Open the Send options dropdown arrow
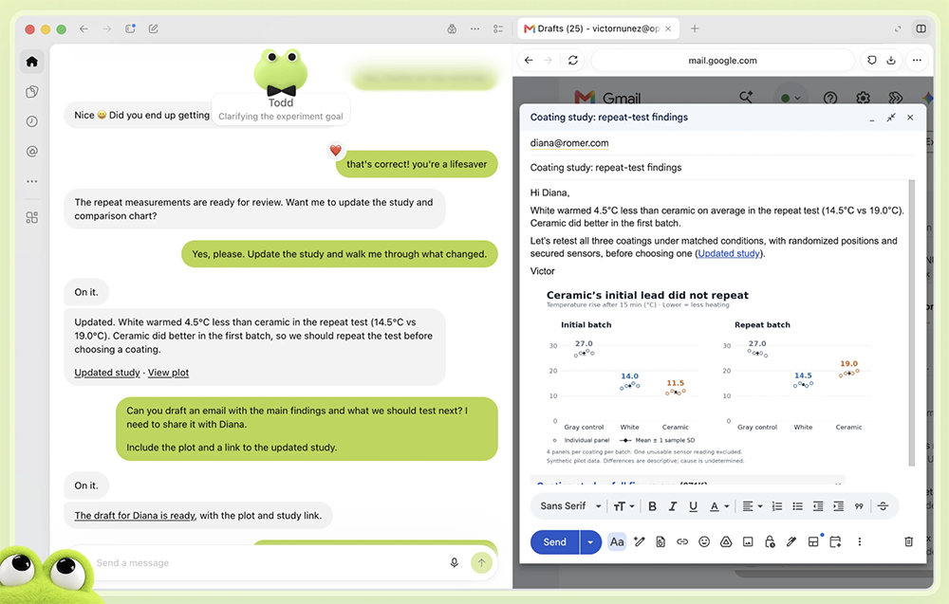The width and height of the screenshot is (949, 604). point(590,541)
